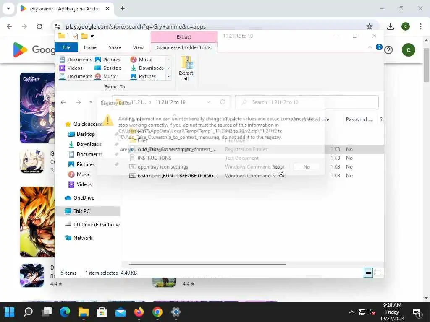Open taskbar Search

point(28,312)
